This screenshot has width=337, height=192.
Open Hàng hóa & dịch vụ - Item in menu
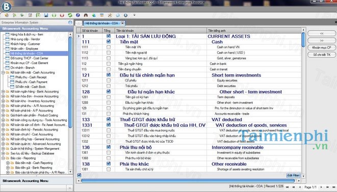tap(27, 34)
